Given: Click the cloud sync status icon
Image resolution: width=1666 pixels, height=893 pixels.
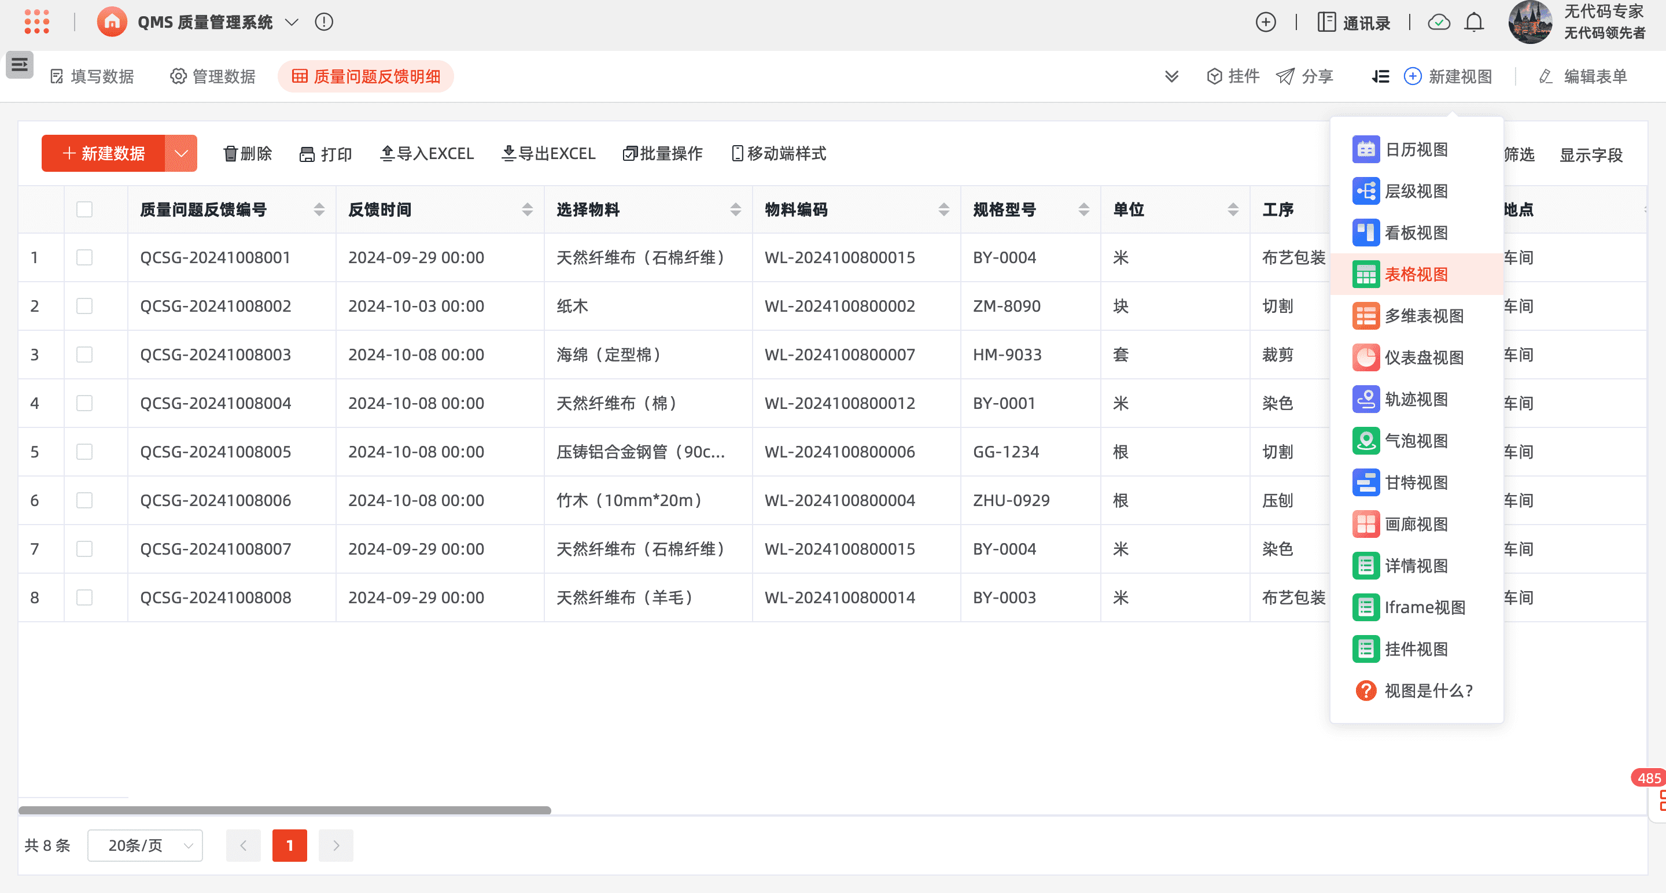Looking at the screenshot, I should 1438,23.
